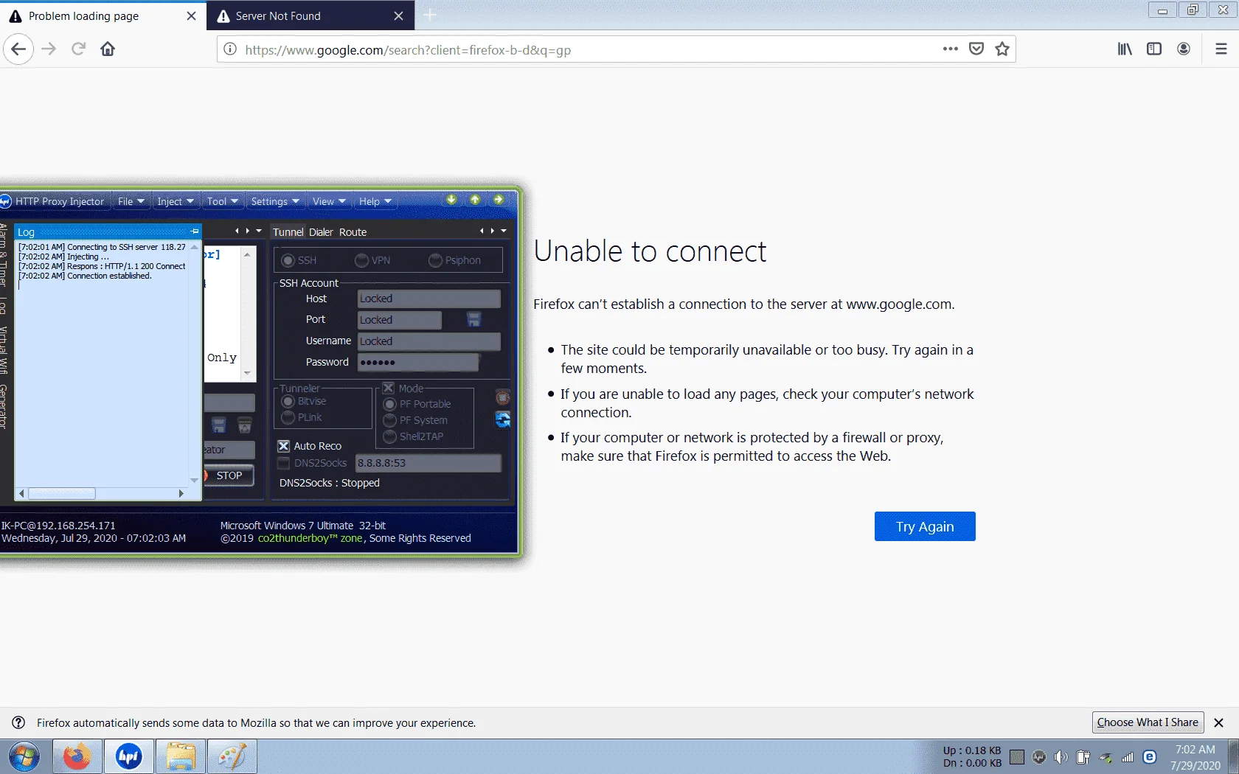
Task: Expand the tab list arrow above payload box
Action: (x=259, y=231)
